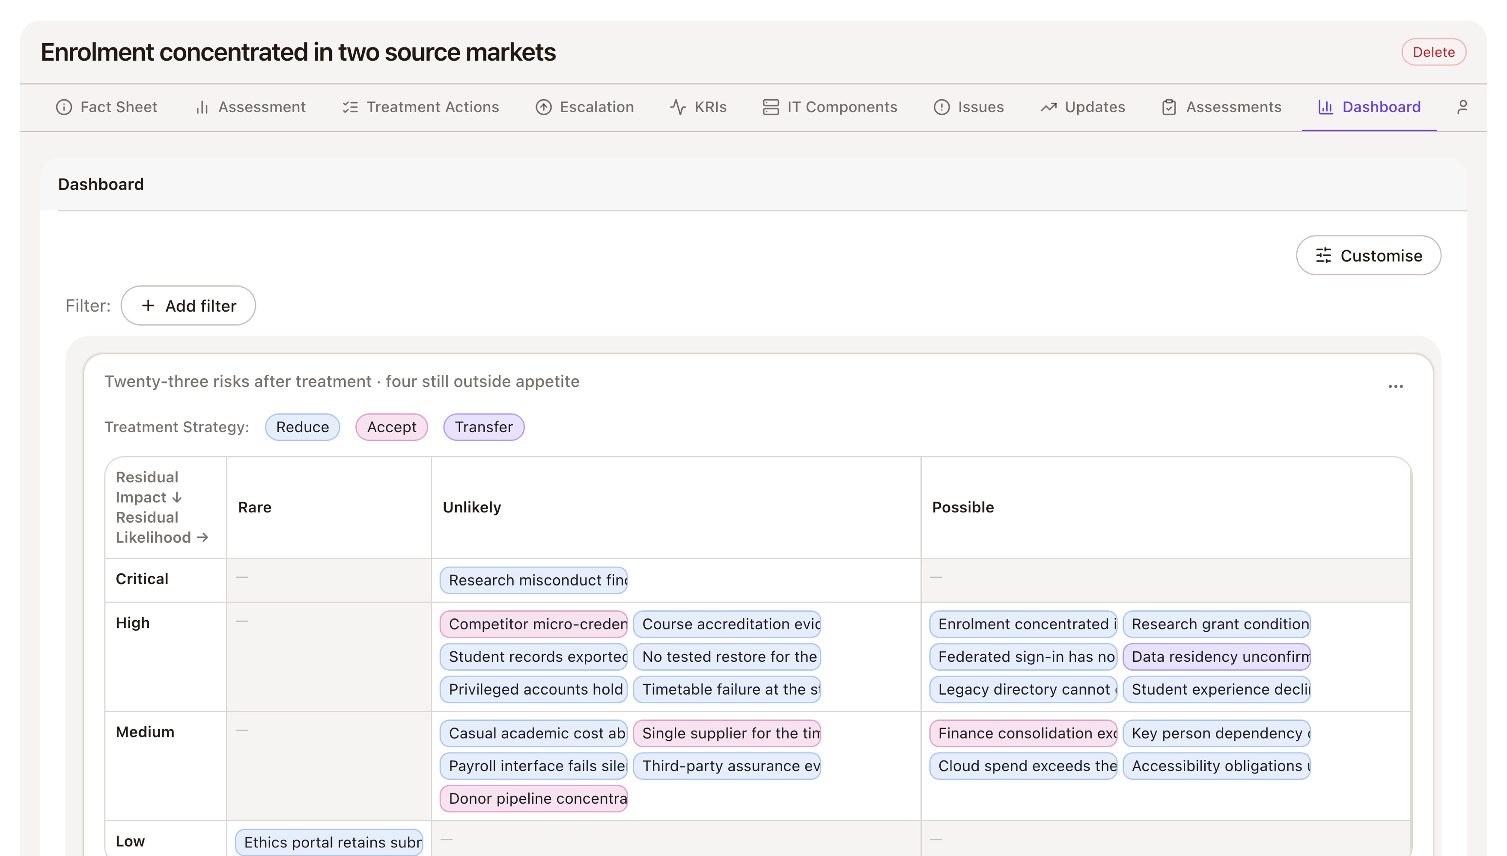Click the KRIs pulse icon
This screenshot has height=856, width=1507.
[678, 107]
